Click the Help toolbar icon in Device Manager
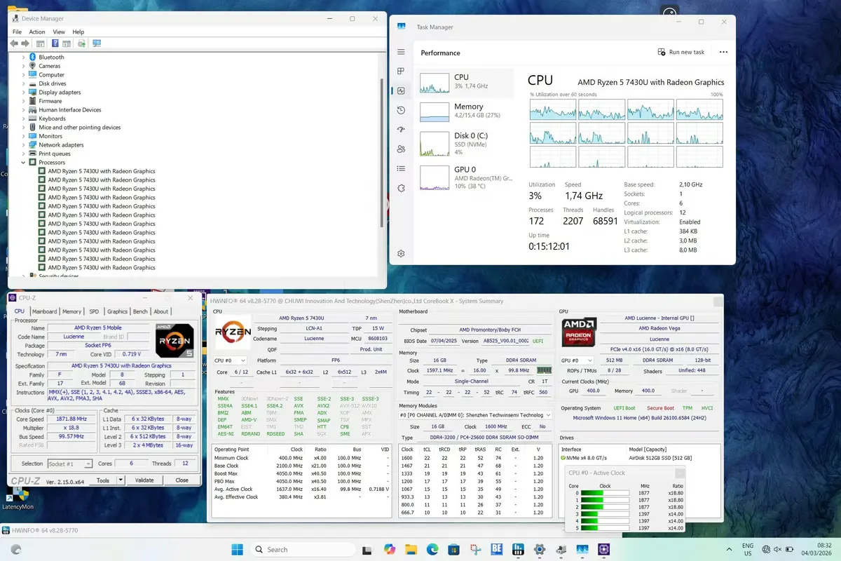Image resolution: width=841 pixels, height=561 pixels. tap(55, 43)
